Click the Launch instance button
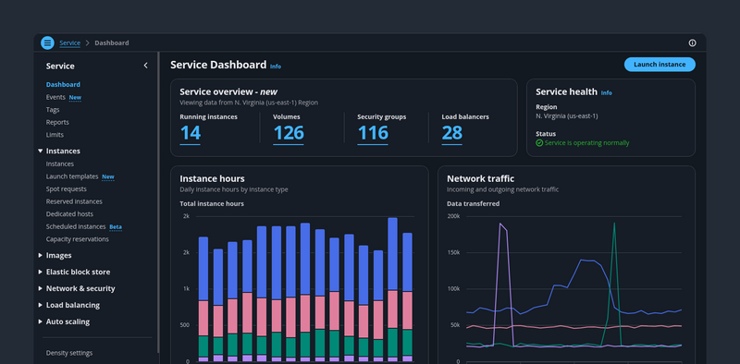 [x=660, y=65]
